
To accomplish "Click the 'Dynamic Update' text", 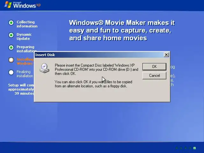I will 24,37.
